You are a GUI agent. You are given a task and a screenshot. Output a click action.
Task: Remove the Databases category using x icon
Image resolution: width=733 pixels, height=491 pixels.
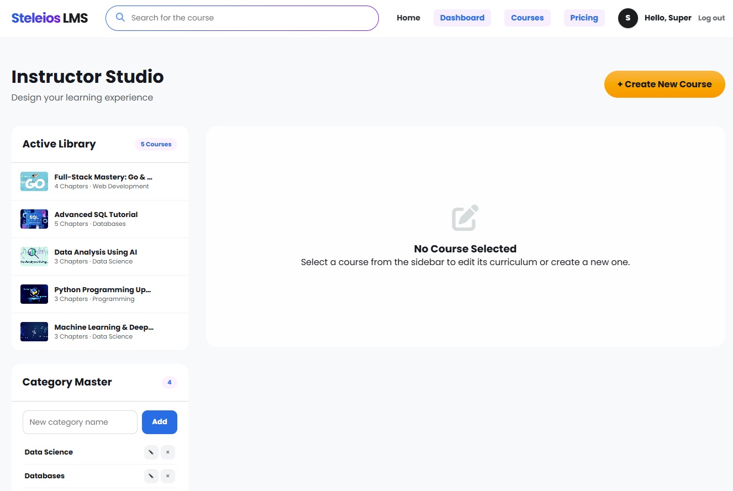[x=168, y=476]
